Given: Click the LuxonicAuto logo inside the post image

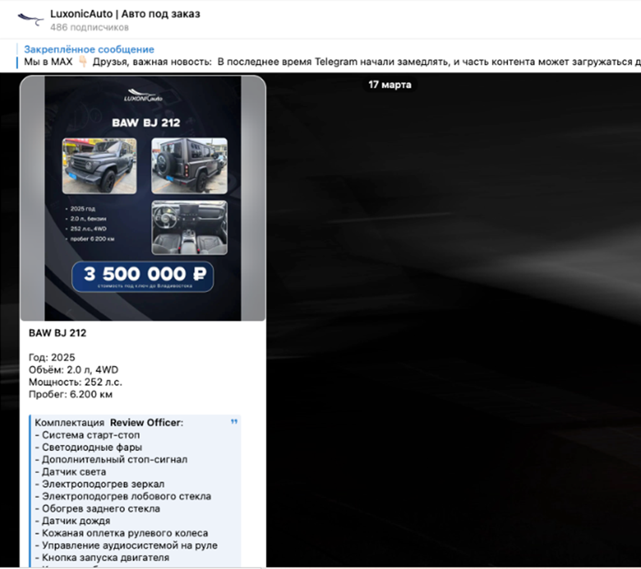Looking at the screenshot, I should coord(142,95).
